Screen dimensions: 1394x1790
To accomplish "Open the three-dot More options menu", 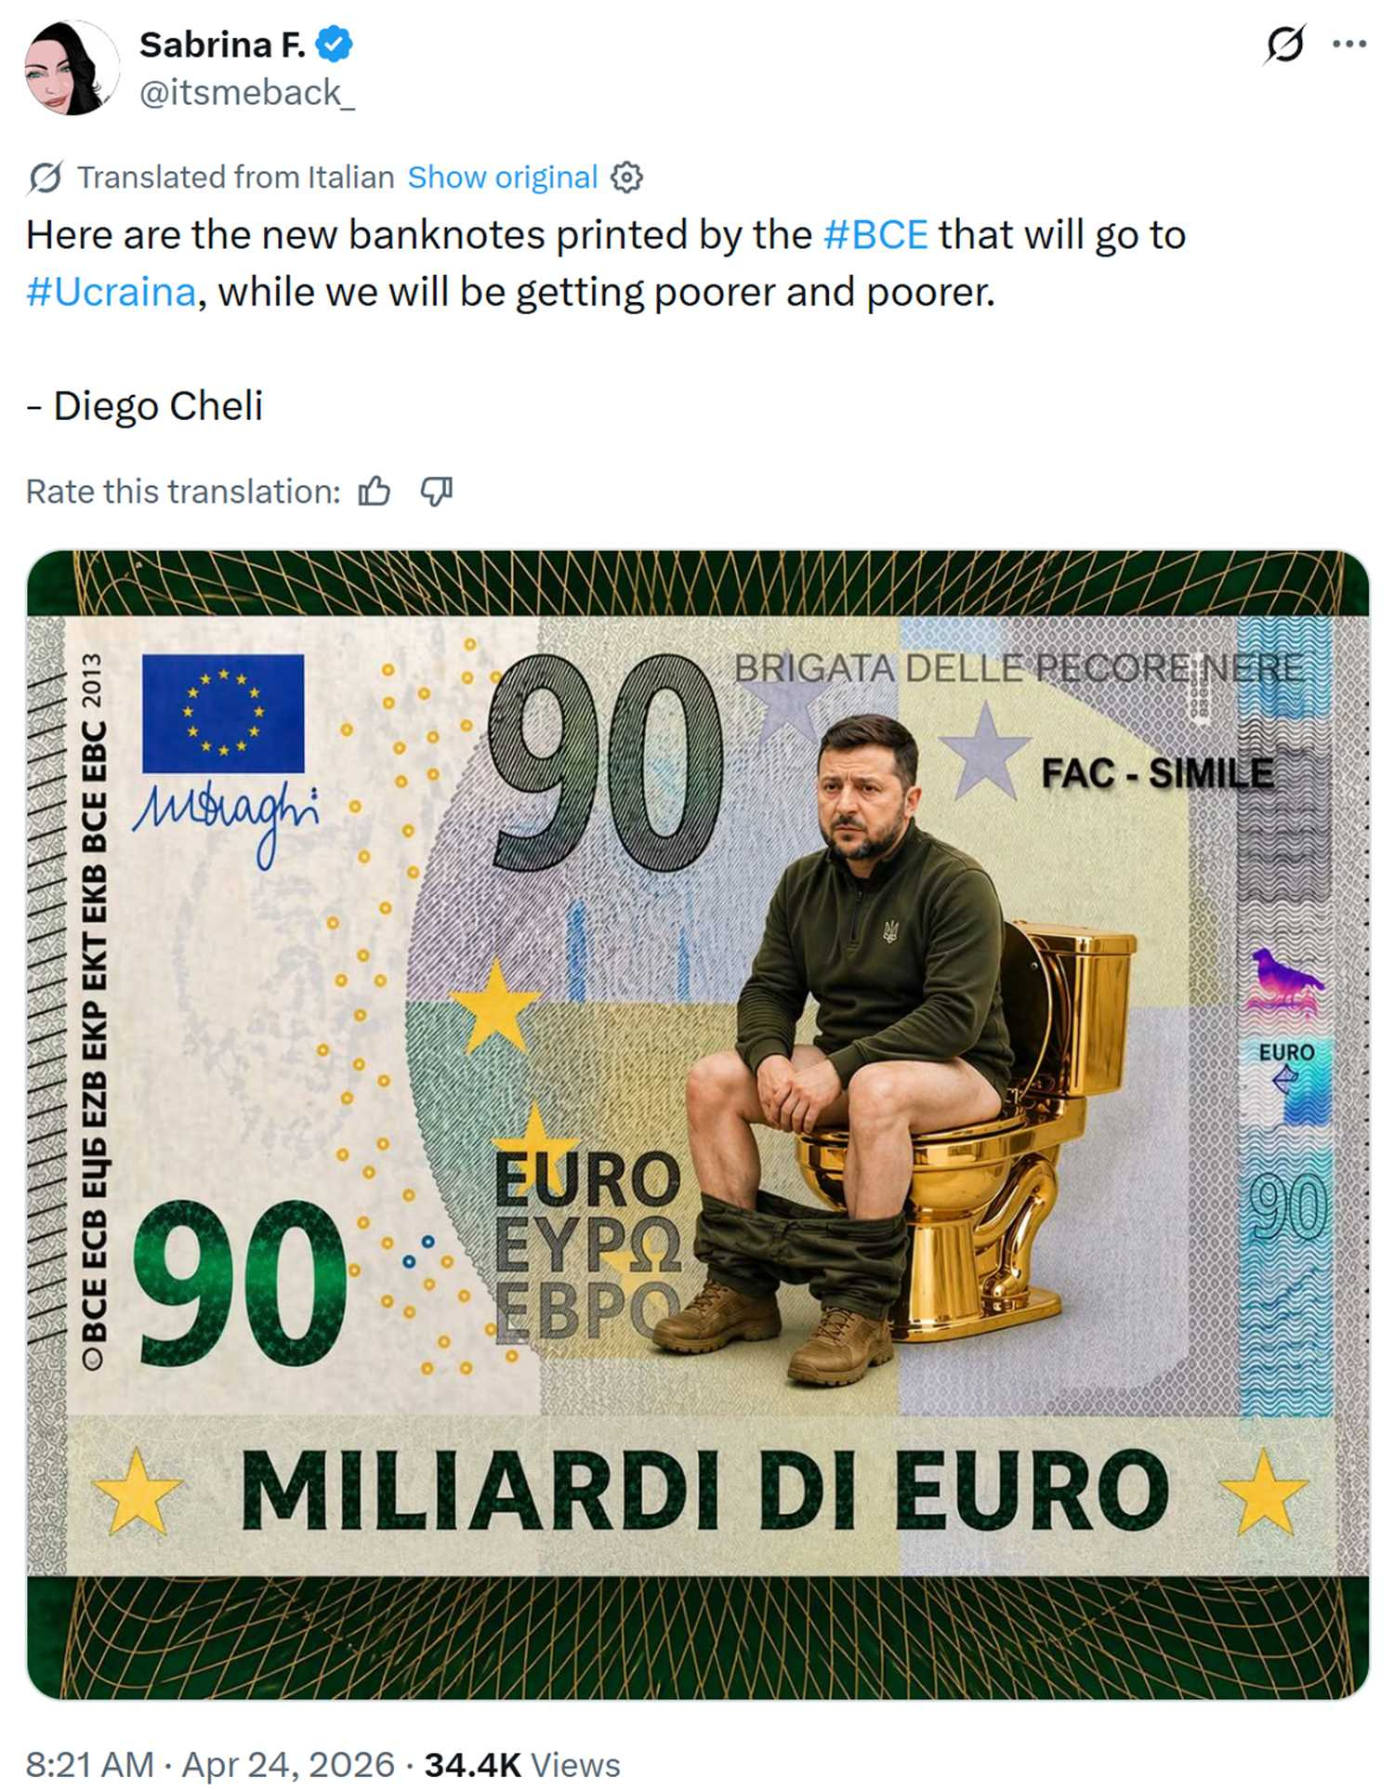I will [1348, 44].
